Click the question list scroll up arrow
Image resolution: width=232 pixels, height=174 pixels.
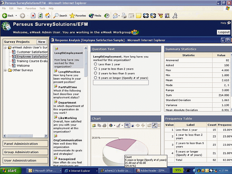pos(86,48)
